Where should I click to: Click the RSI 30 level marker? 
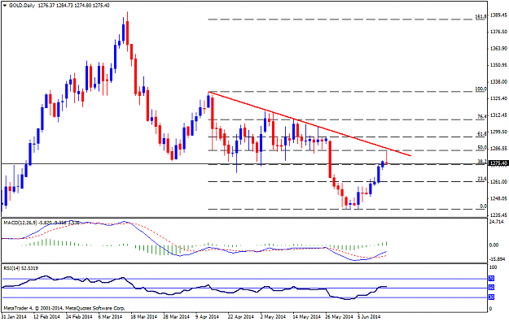[491, 297]
